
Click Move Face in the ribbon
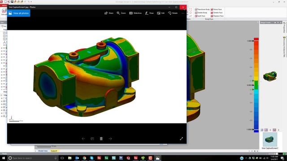pyautogui.click(x=216, y=9)
